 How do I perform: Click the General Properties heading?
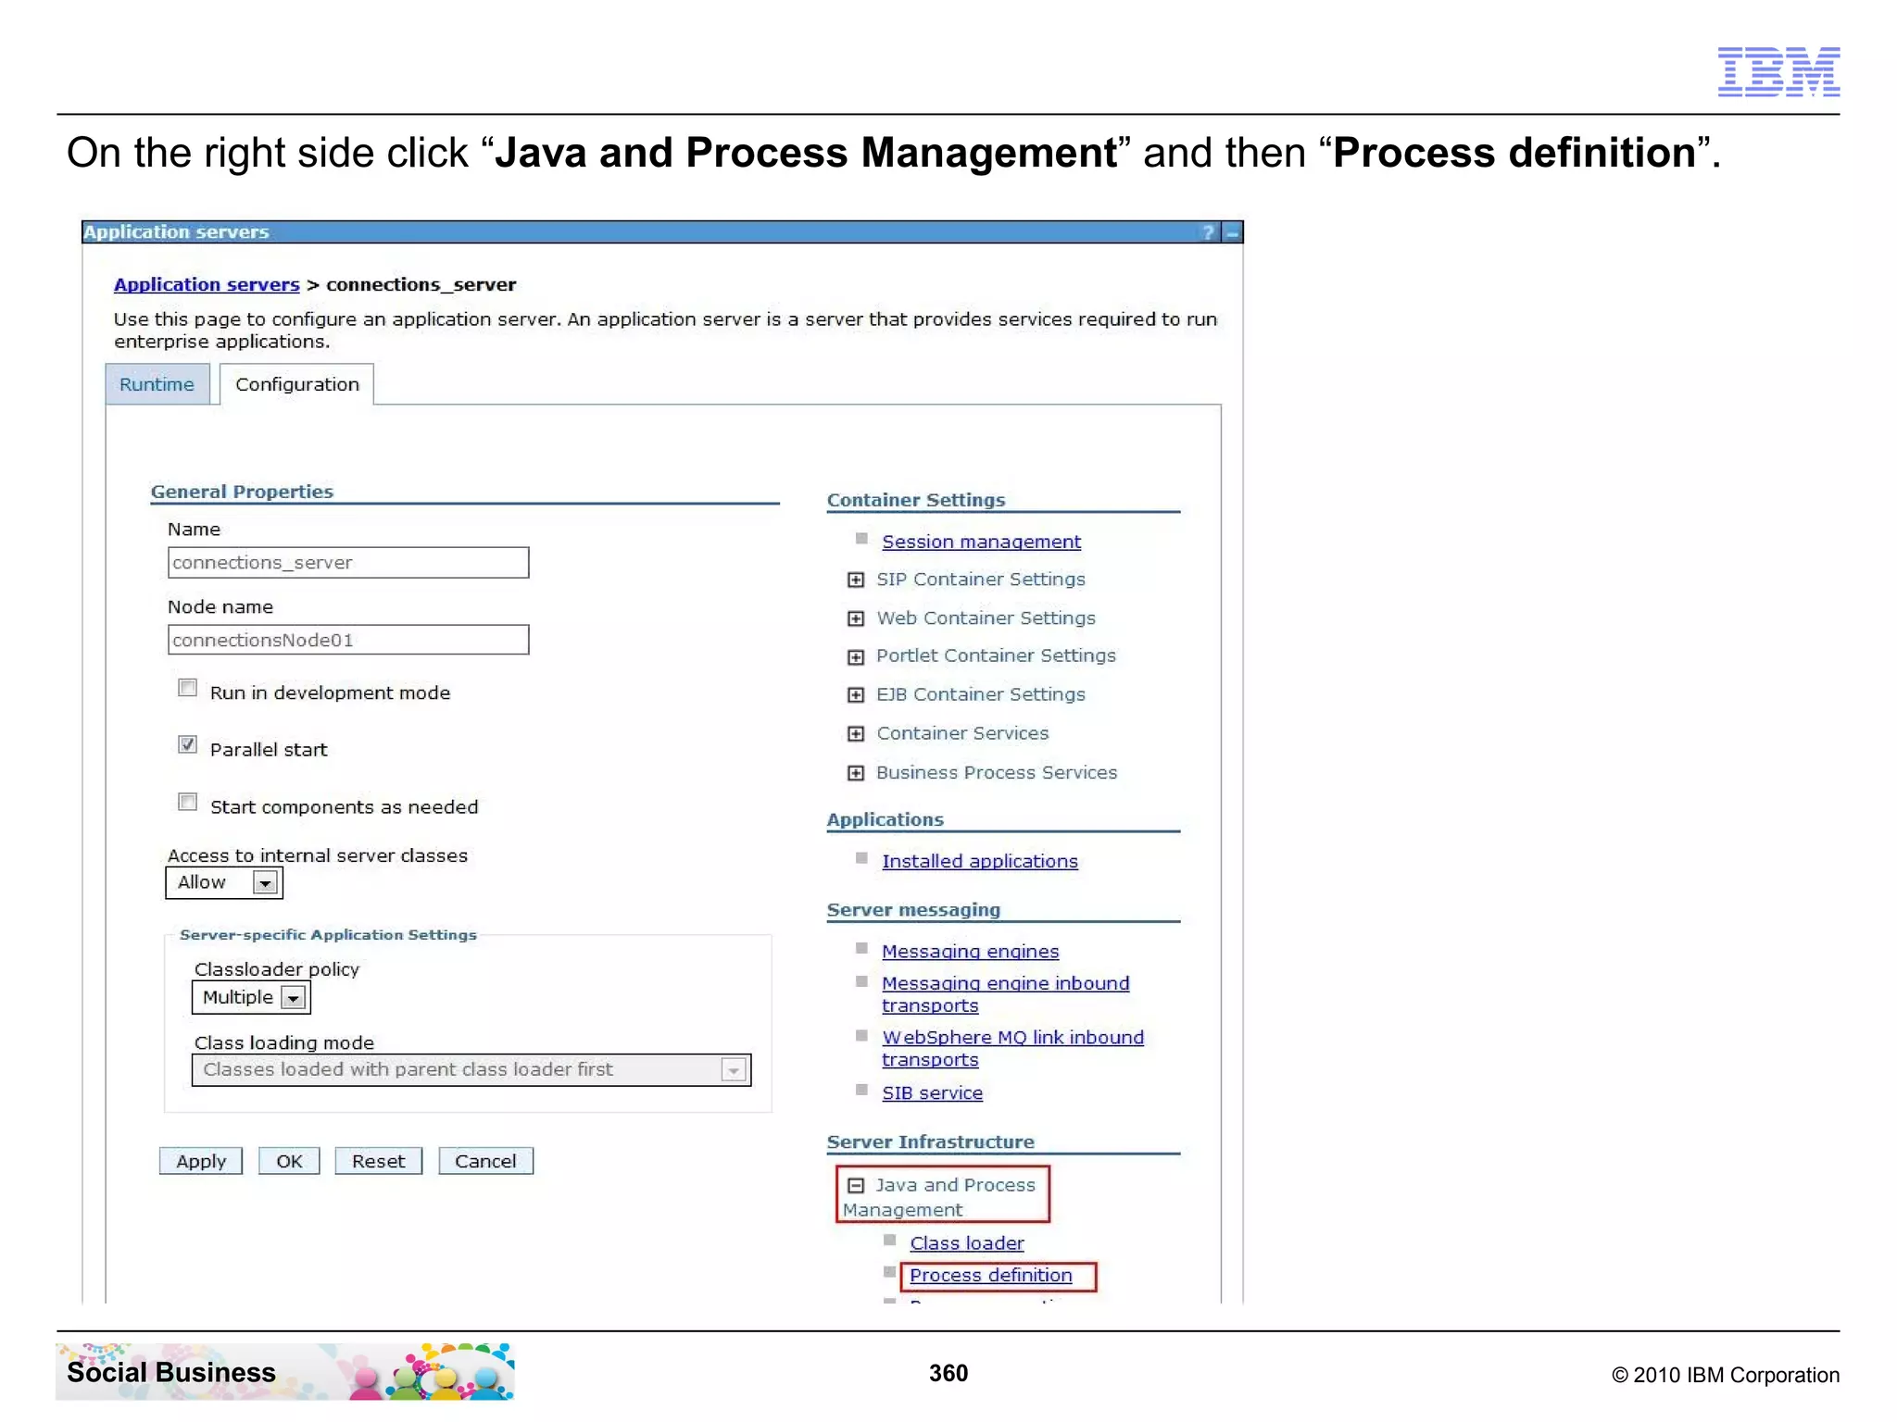pos(242,492)
